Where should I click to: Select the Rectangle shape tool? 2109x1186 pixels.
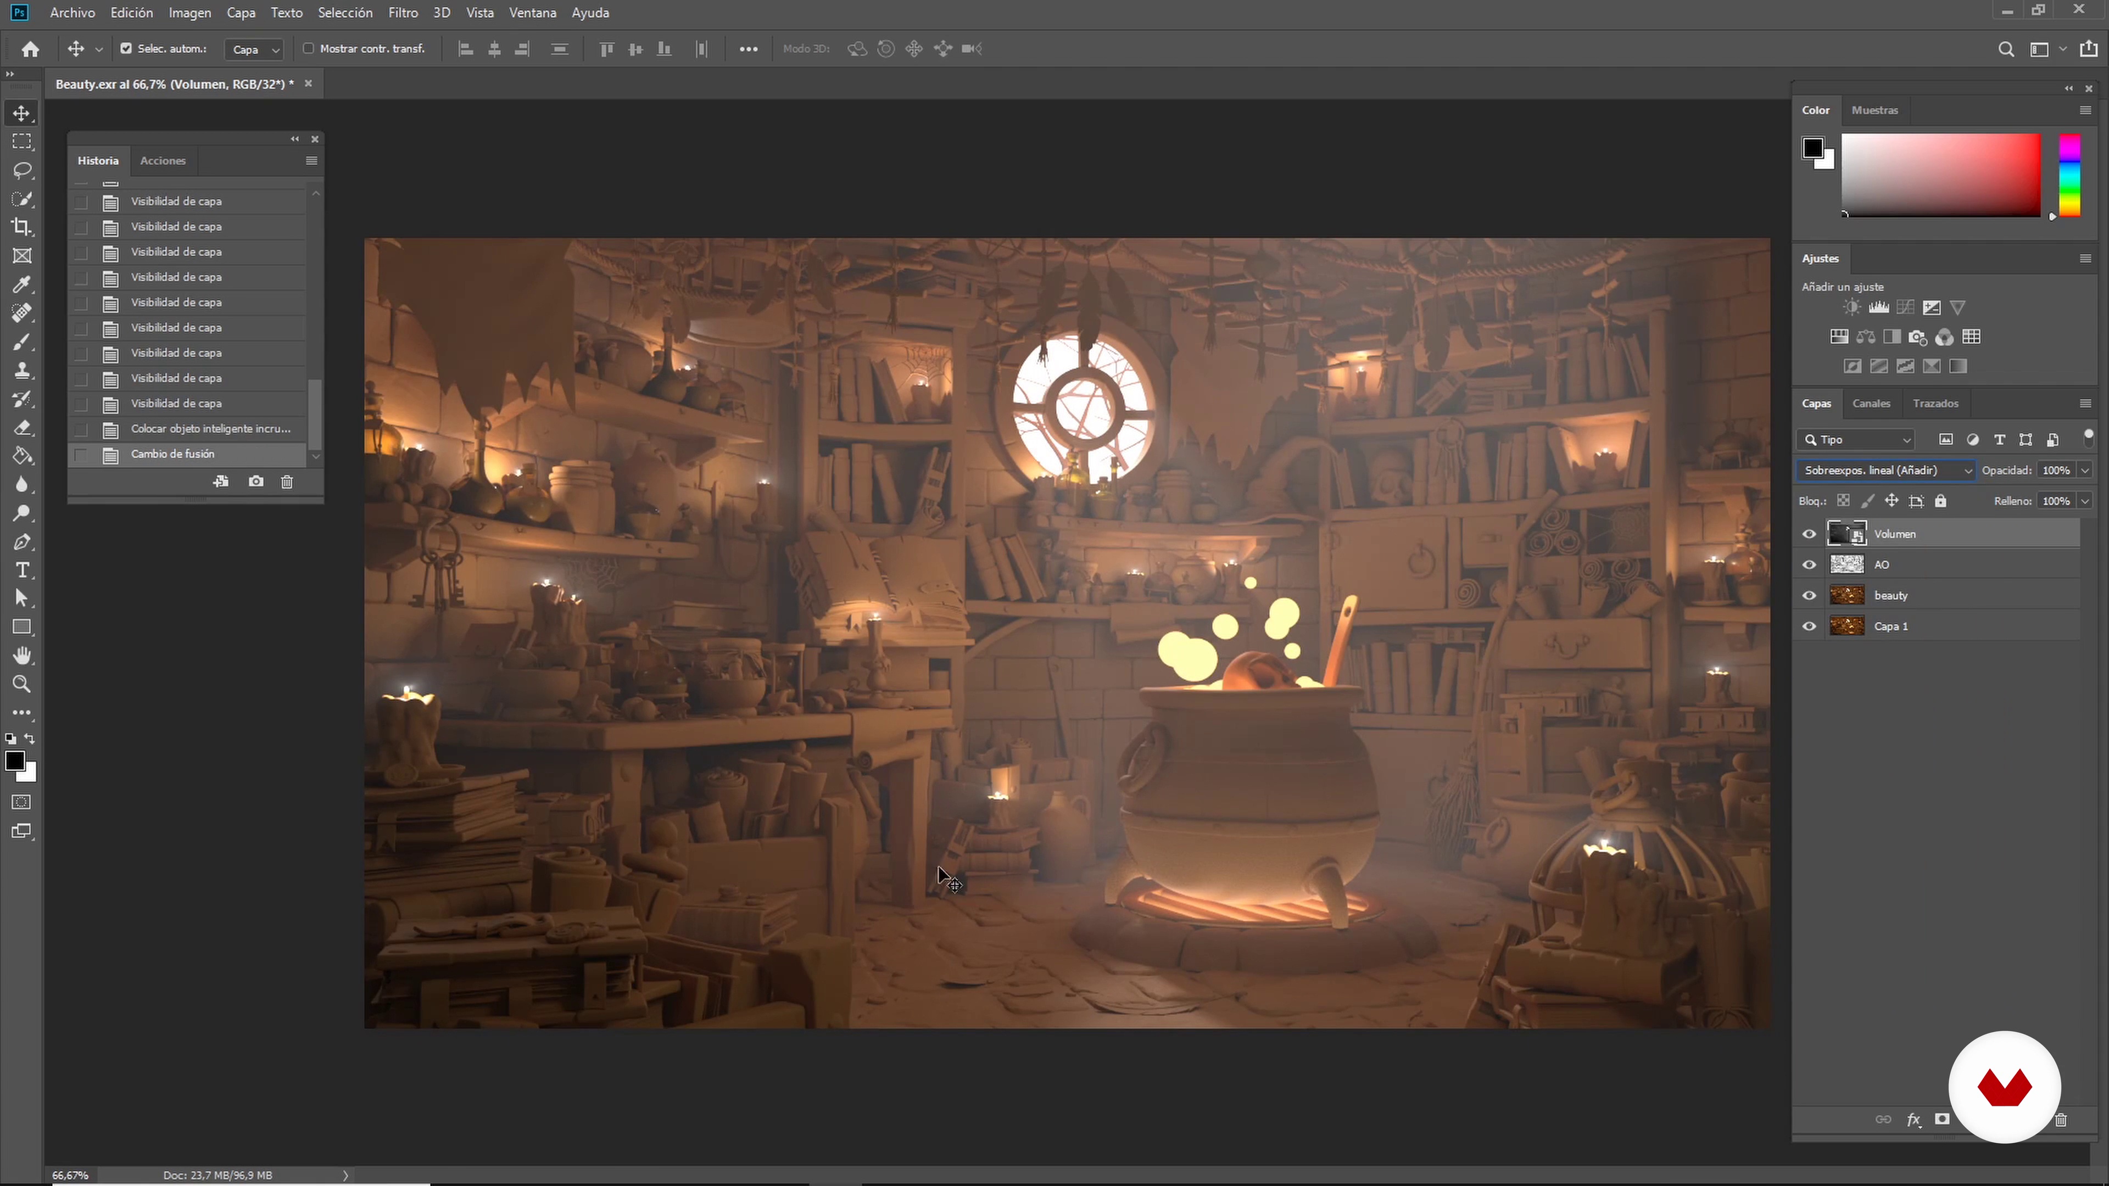[22, 627]
